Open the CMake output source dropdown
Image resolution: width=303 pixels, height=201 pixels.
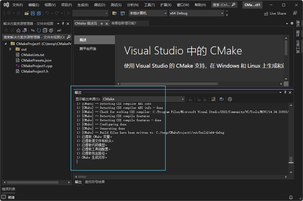coord(182,99)
